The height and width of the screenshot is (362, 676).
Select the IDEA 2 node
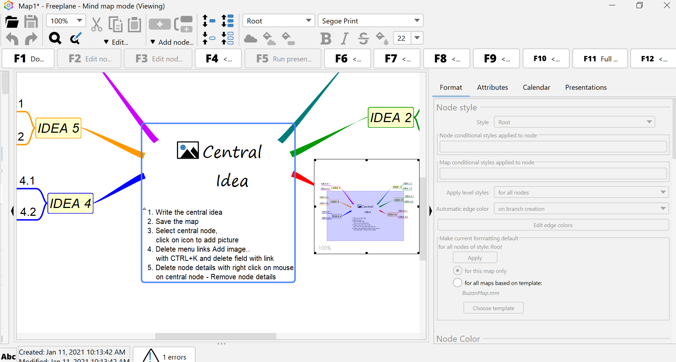[x=391, y=117]
